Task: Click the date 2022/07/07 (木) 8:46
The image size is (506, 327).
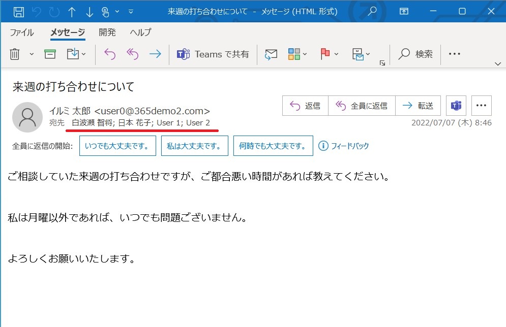Action: pos(452,123)
